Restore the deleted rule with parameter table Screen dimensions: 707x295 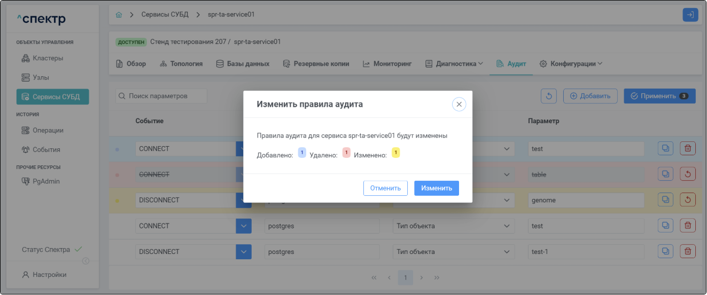point(688,174)
